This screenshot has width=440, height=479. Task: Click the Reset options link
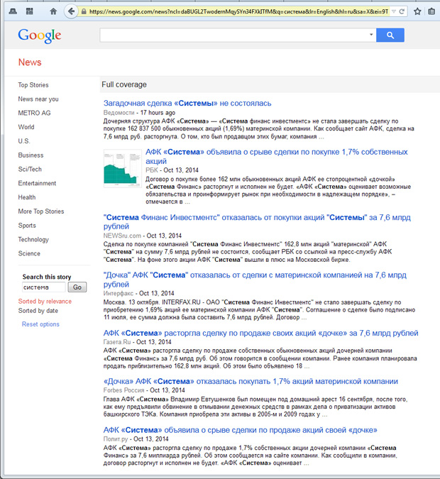click(40, 324)
